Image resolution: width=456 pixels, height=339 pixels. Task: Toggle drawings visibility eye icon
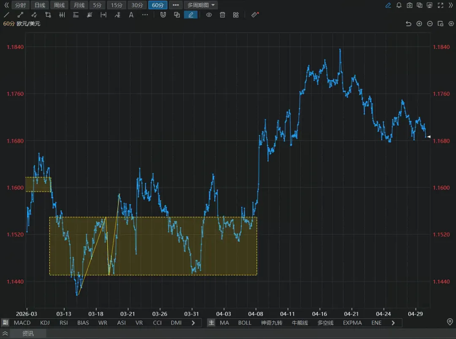(x=209, y=15)
